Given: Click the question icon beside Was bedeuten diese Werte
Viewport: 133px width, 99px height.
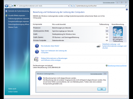Looking at the screenshot, I should (x=37, y=46).
